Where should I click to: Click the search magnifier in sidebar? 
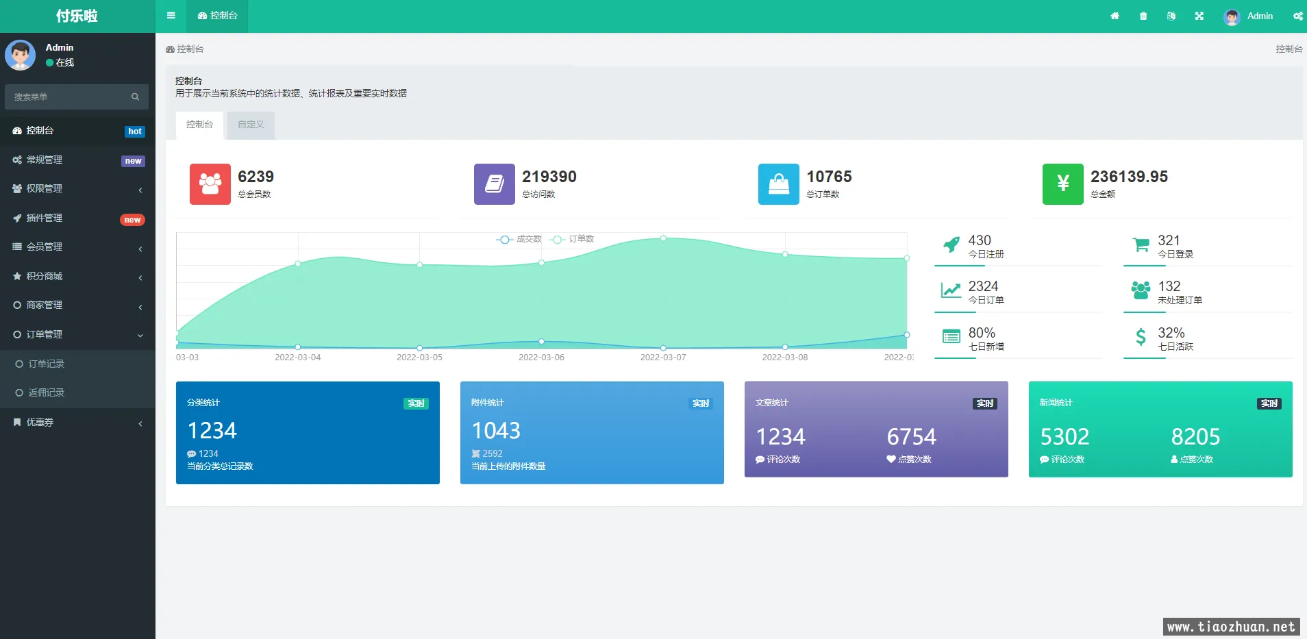tap(135, 97)
